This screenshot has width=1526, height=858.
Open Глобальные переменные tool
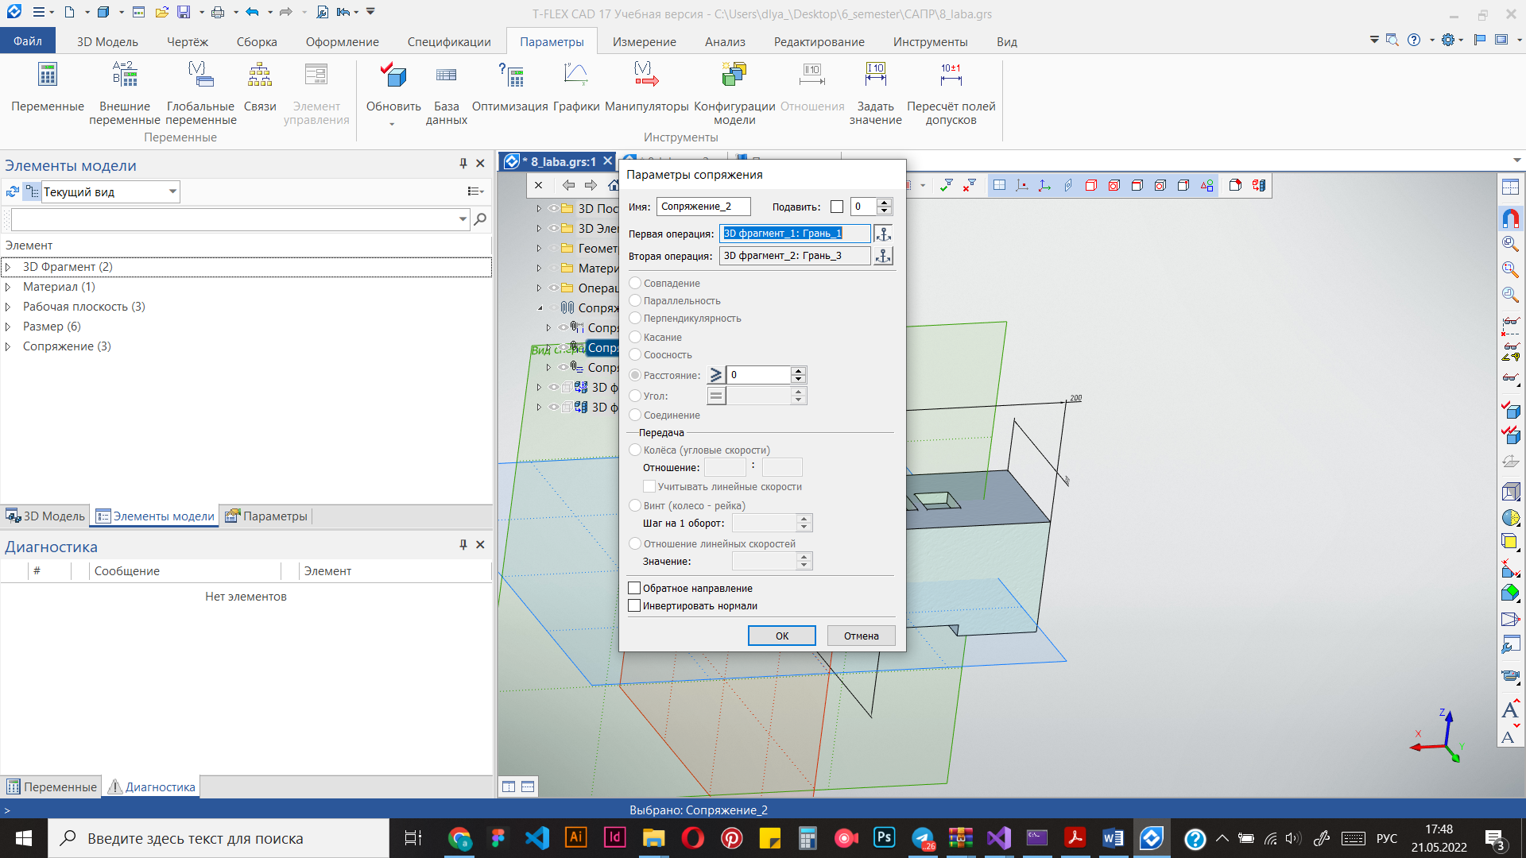click(201, 93)
